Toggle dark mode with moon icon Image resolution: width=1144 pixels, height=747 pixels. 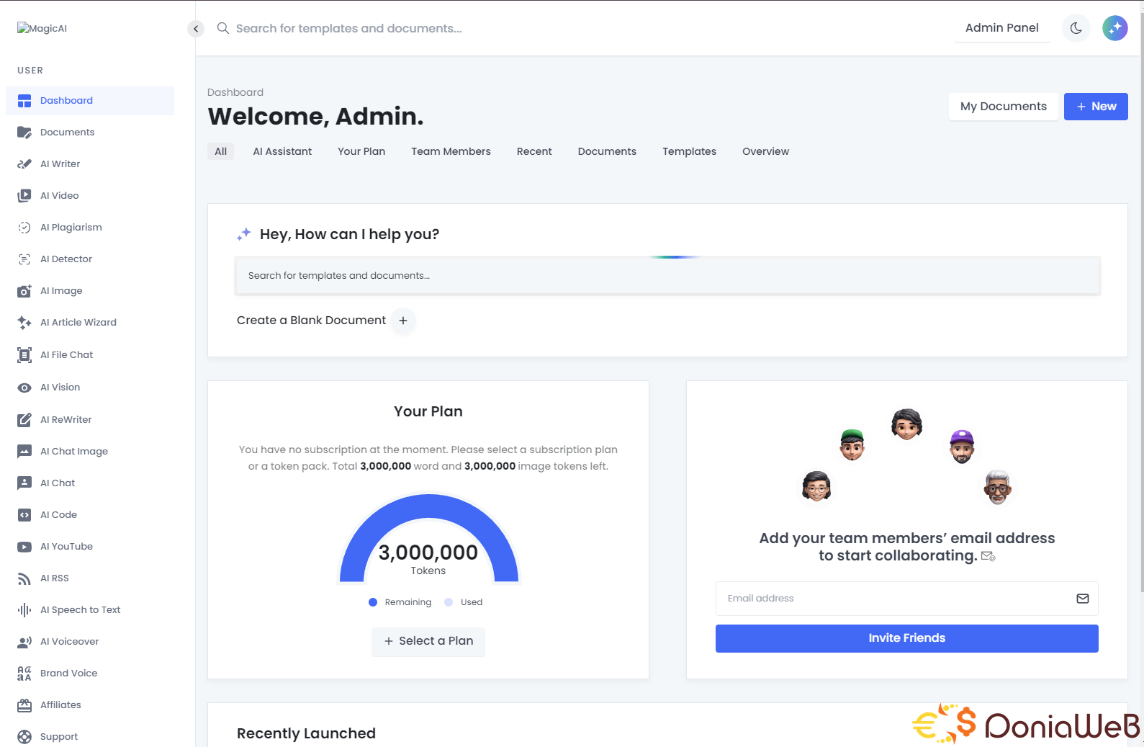(x=1076, y=28)
